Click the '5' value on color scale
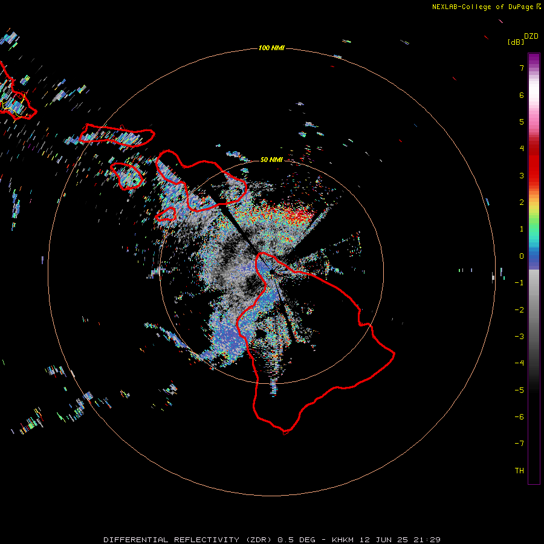544x544 pixels. tap(522, 121)
